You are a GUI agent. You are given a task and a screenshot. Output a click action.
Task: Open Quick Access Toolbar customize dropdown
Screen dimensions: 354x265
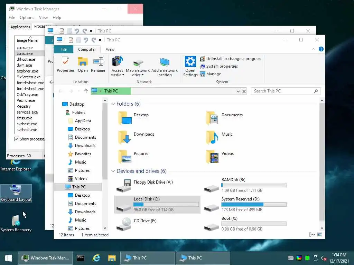[x=100, y=40]
